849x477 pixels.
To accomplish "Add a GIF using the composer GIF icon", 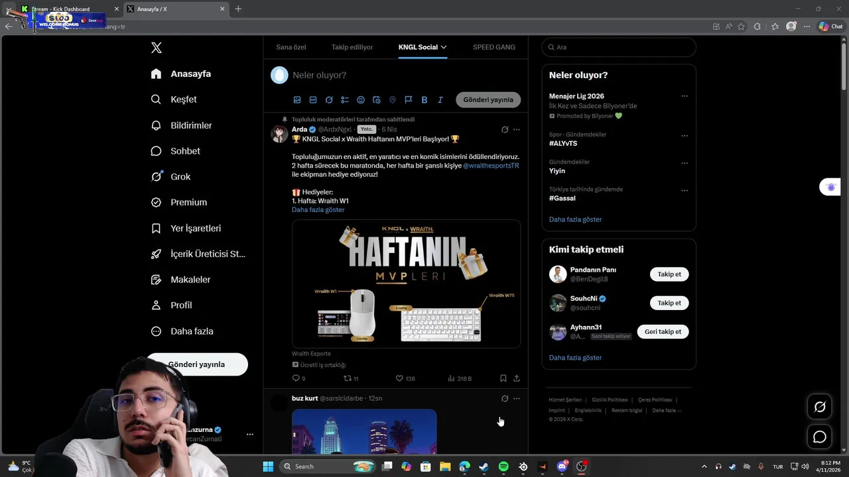I will click(x=313, y=100).
